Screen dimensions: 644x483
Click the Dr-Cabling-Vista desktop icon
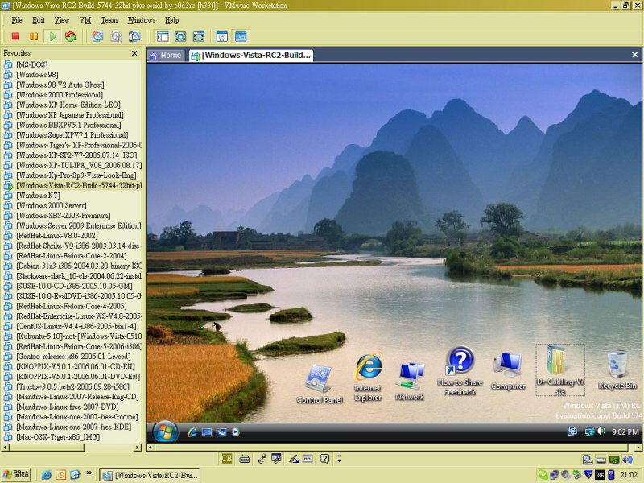(560, 370)
